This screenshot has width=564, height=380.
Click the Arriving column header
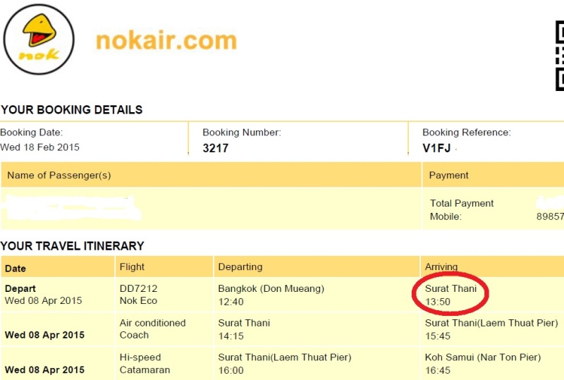[x=441, y=266]
